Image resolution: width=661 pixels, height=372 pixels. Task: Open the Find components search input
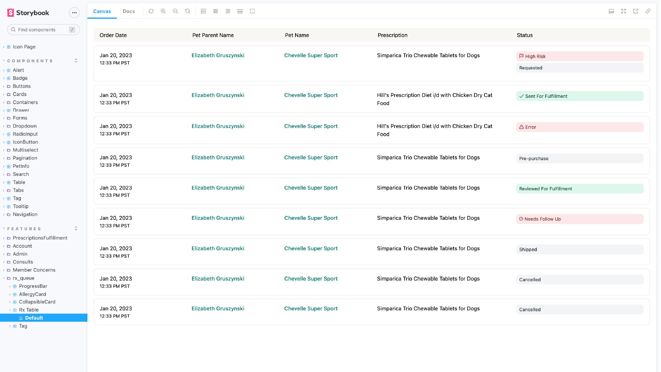(43, 30)
